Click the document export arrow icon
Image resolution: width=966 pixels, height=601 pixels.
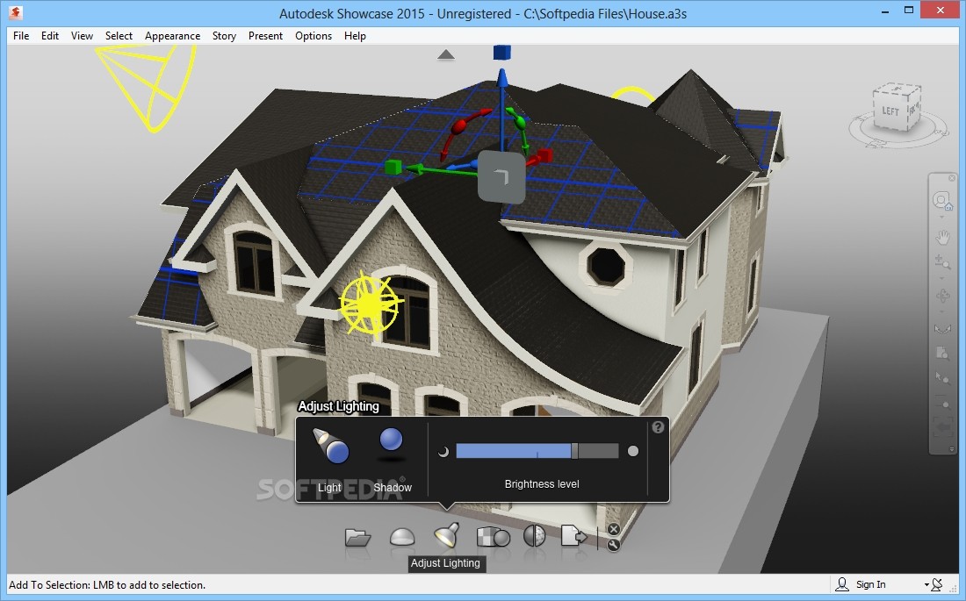[x=573, y=536]
